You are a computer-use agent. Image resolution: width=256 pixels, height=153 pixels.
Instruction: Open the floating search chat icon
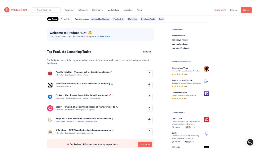pos(250,142)
